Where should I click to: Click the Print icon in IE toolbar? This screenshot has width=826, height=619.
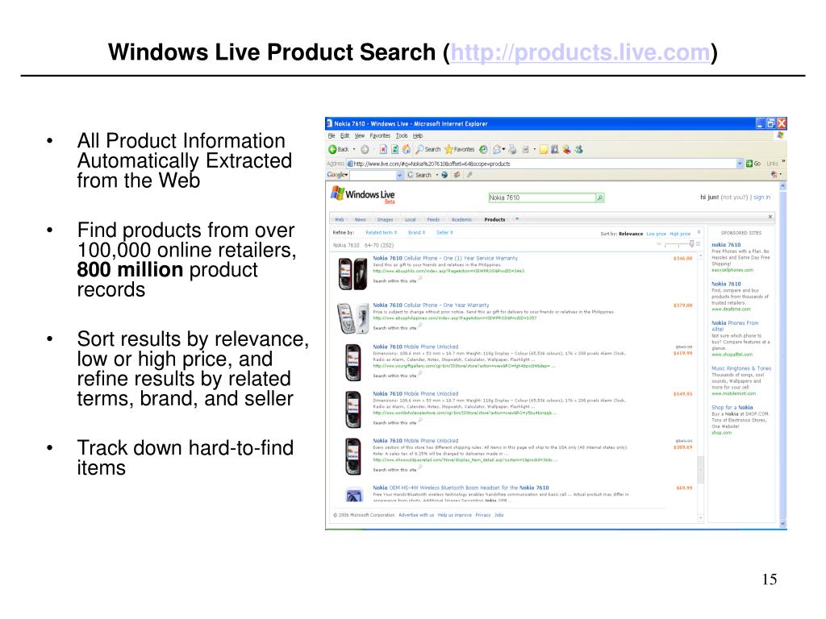tap(512, 149)
